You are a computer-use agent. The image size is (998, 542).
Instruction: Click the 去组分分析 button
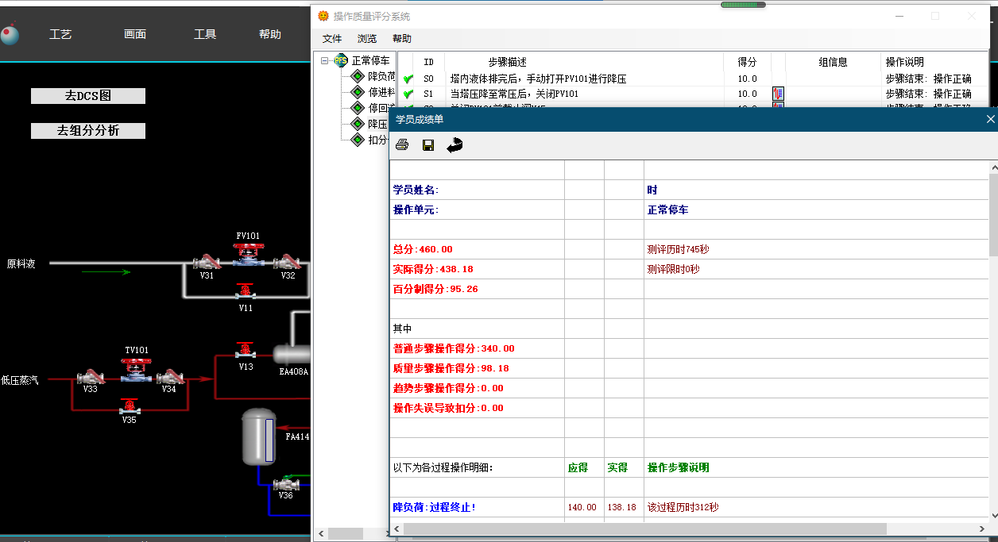pyautogui.click(x=88, y=131)
